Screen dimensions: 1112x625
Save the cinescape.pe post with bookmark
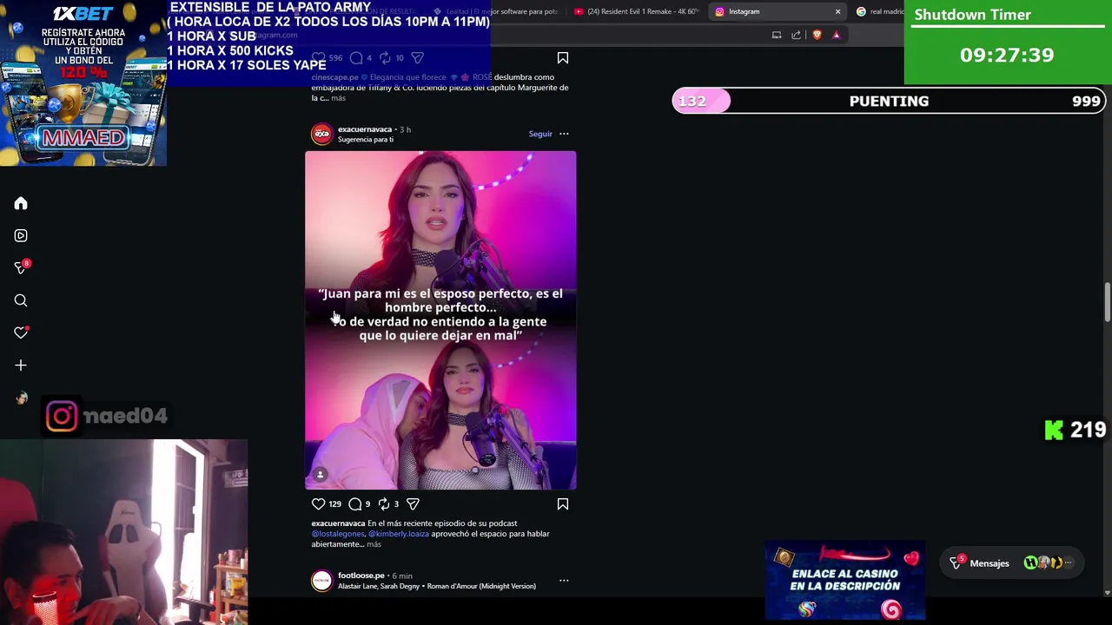[x=563, y=58]
